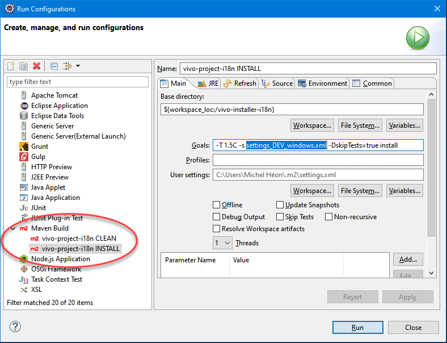Click the Main tab vertical scrollbar thumb
Viewport: 447px width, 343px height.
click(x=431, y=168)
